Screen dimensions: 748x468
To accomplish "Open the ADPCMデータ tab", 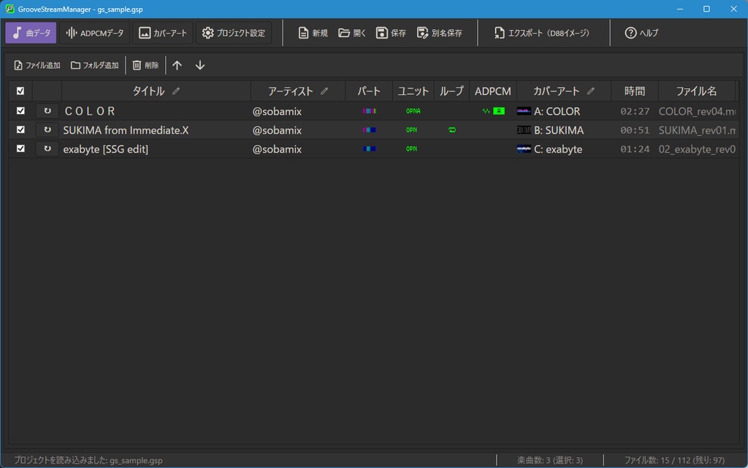I will 95,33.
